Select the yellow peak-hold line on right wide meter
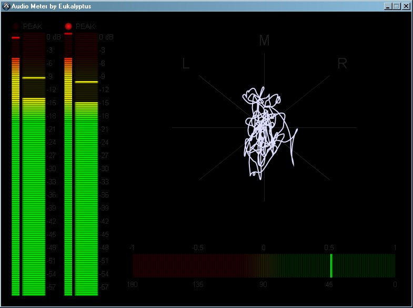Viewport: 413px width, 308px height. [x=86, y=82]
